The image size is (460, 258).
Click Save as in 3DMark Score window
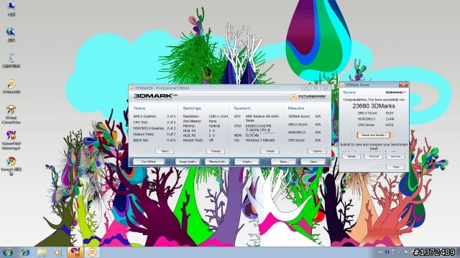point(396,156)
